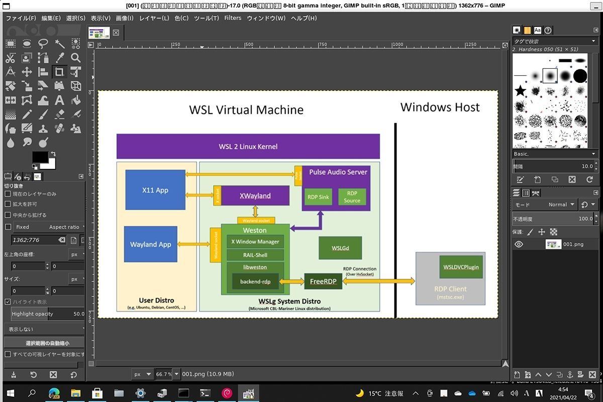
Task: Uncheck the ハイライト表示 checkbox
Action: pos(8,302)
